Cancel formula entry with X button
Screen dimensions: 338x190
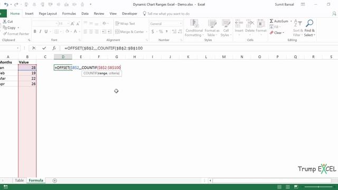34,48
